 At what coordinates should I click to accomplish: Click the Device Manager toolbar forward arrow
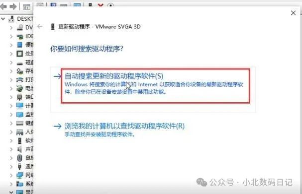point(13,7)
